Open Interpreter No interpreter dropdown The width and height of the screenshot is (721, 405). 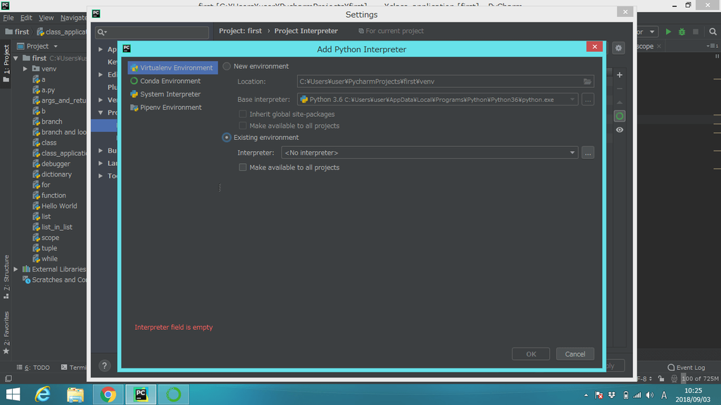pyautogui.click(x=430, y=153)
